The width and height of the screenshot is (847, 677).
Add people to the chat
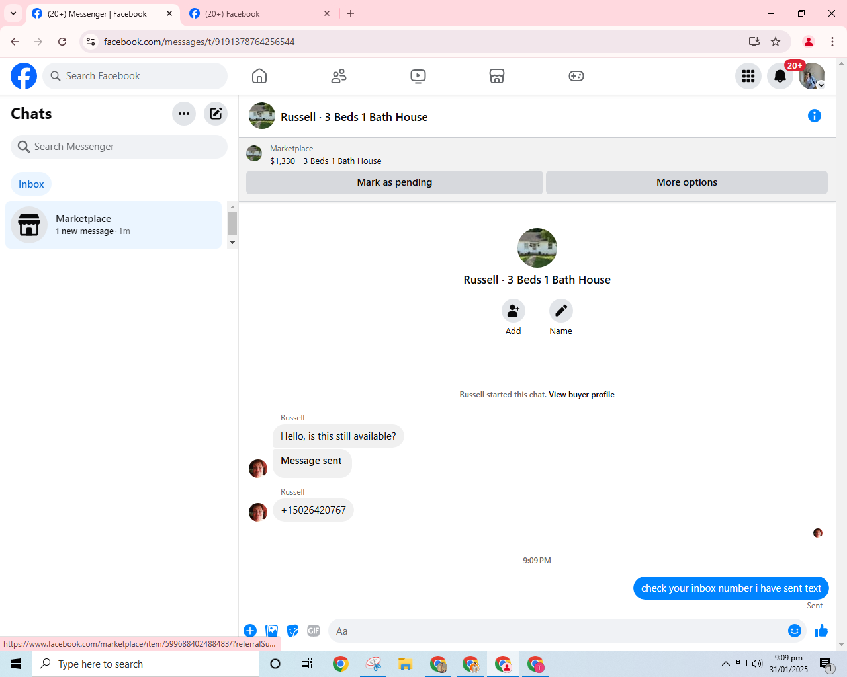[x=513, y=311]
